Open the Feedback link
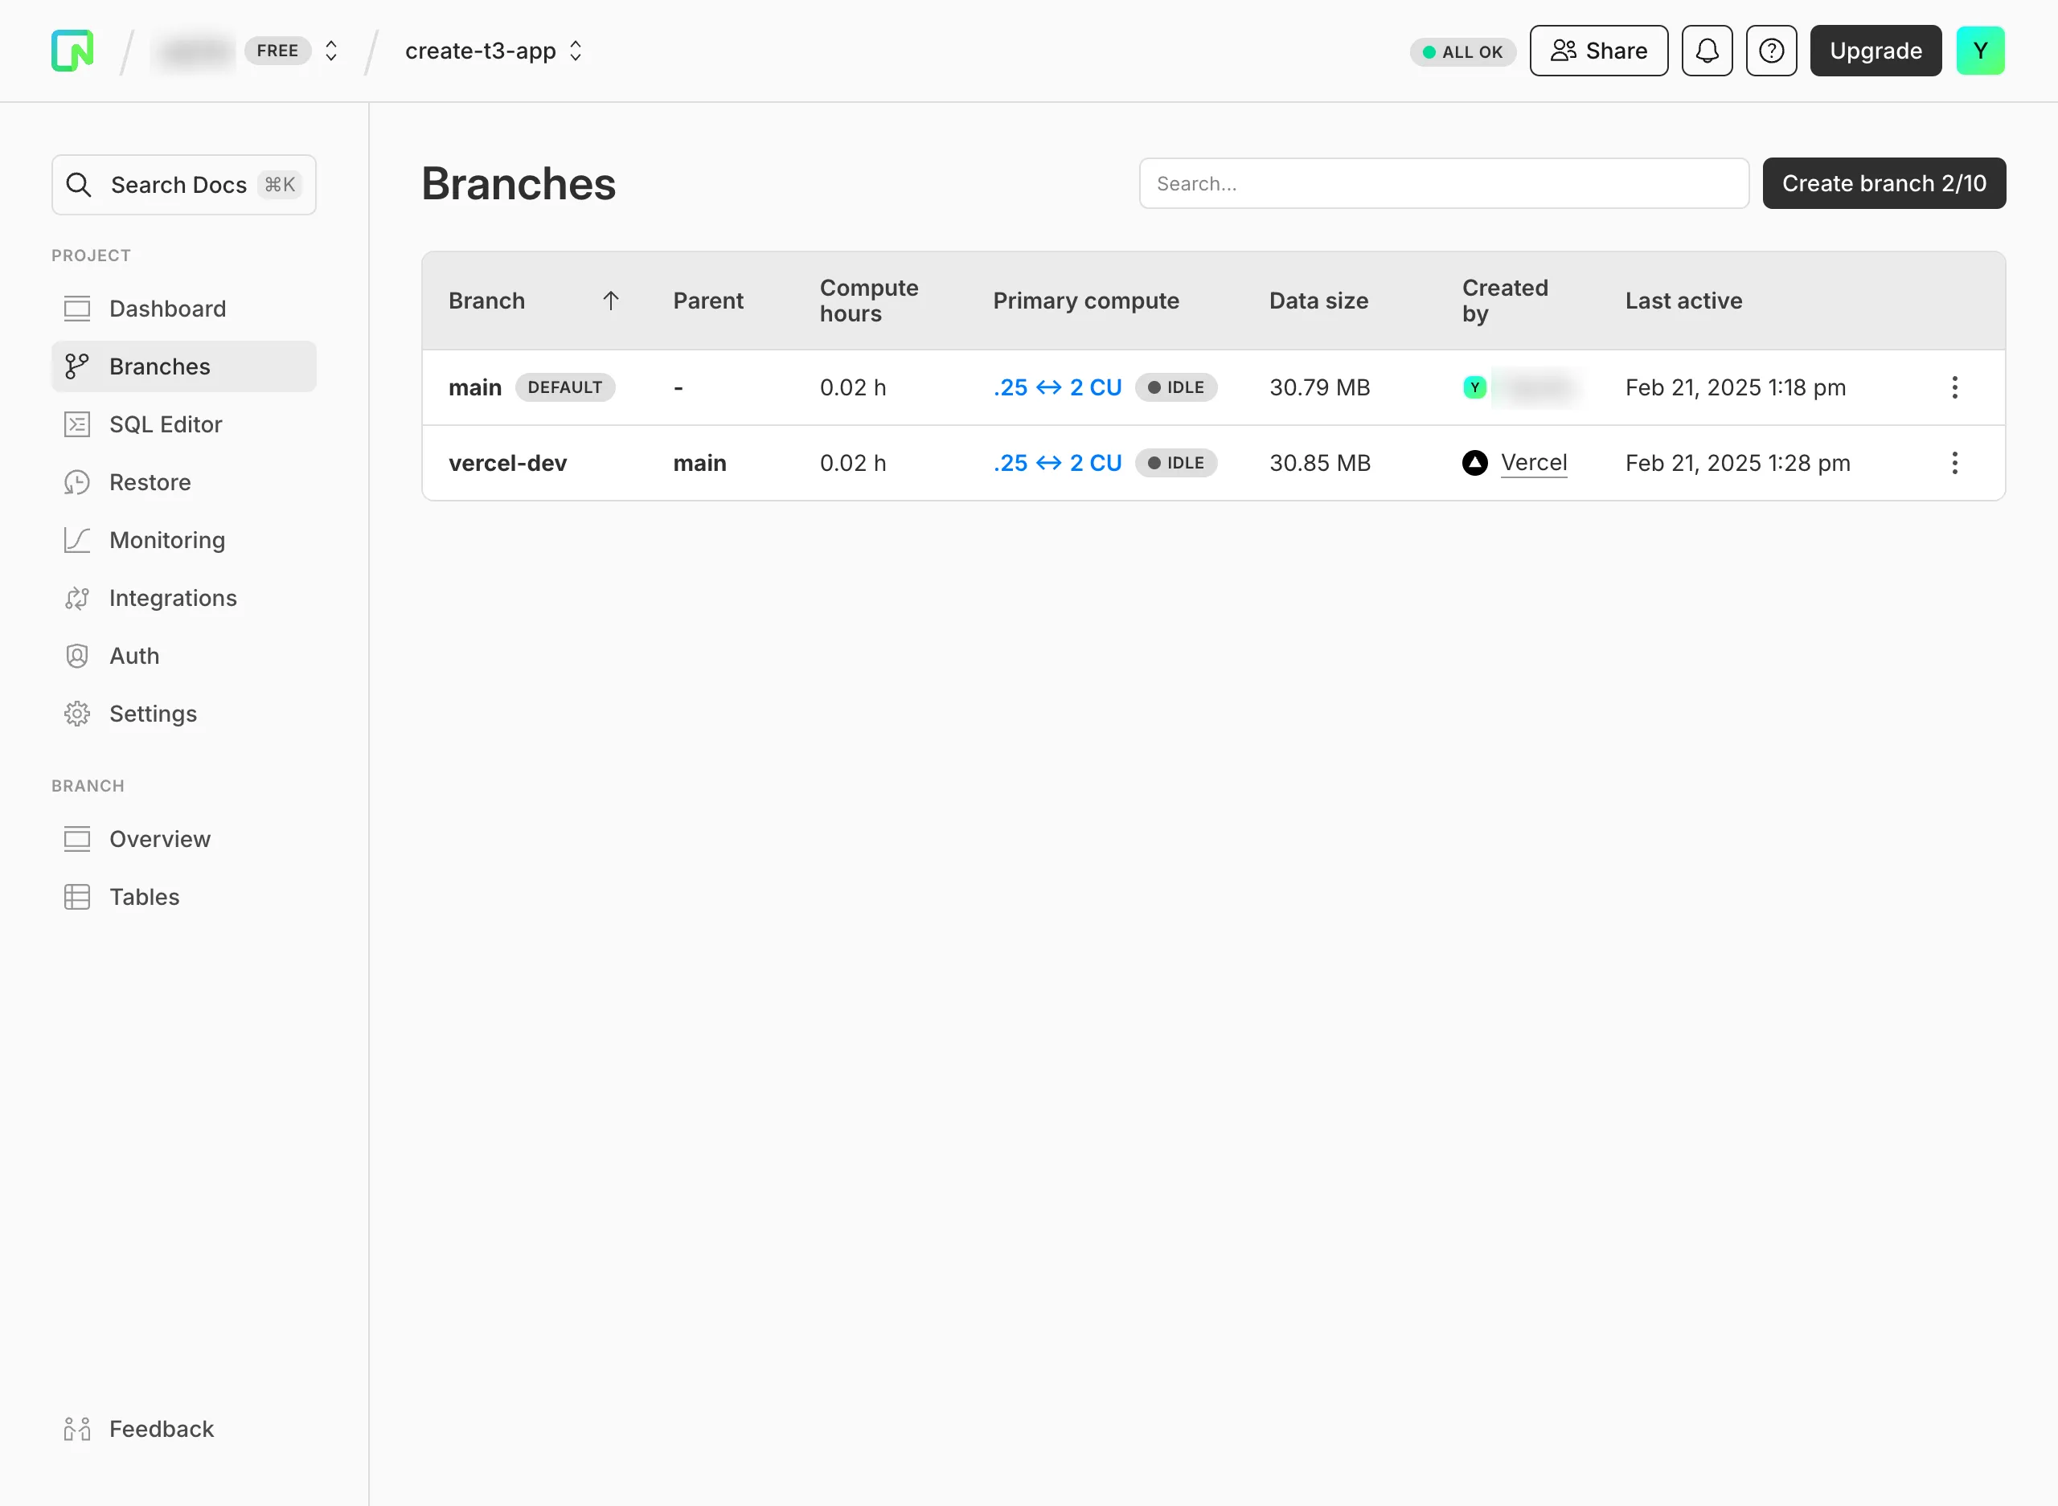 (184, 1429)
